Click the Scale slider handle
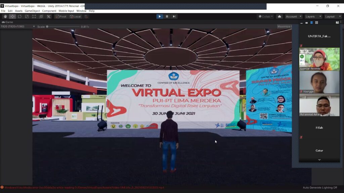Screen dimensions: 344x193 tap(47, 26)
